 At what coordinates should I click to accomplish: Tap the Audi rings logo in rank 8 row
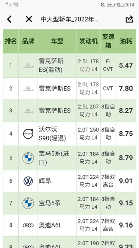click(28, 225)
